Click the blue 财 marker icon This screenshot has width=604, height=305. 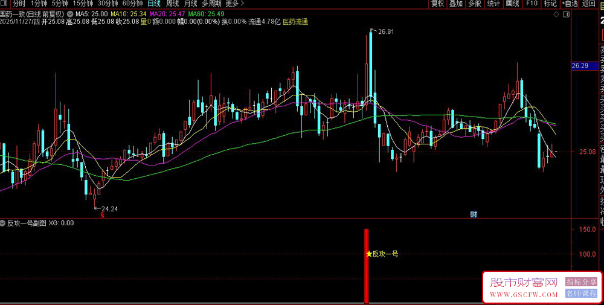click(474, 214)
